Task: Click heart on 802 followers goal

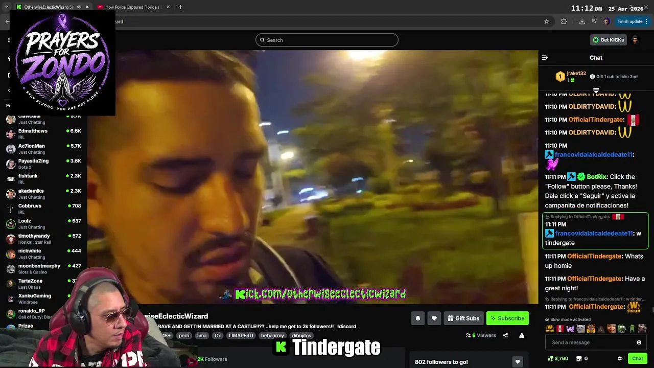Action: [x=518, y=362]
